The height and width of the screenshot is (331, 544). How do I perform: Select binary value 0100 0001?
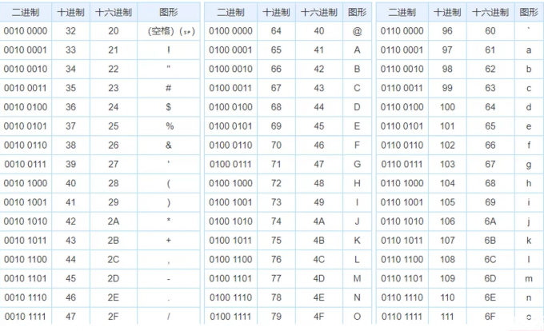(x=230, y=50)
